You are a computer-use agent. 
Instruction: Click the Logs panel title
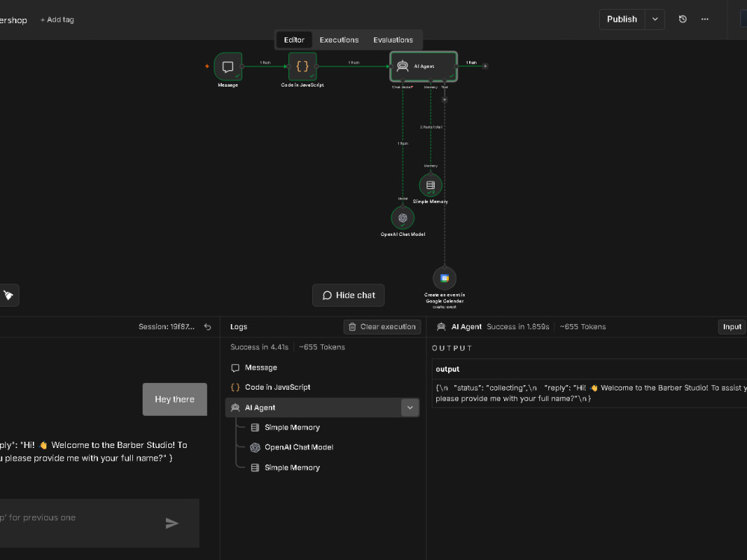(239, 327)
